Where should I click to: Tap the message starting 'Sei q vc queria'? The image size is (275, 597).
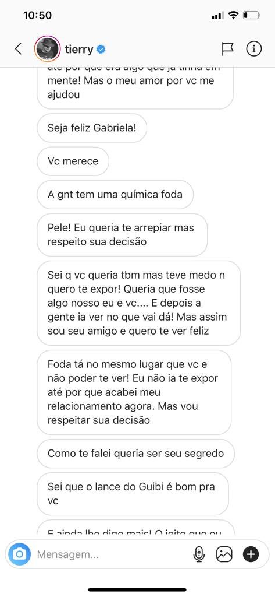point(138,303)
